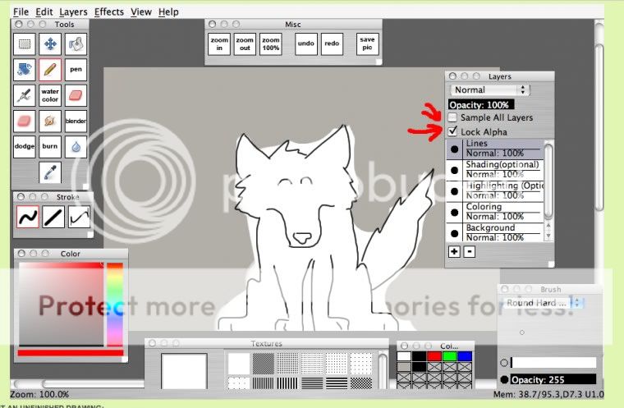The height and width of the screenshot is (408, 624).
Task: Enable the Sample All Layers checkbox
Action: click(x=454, y=118)
